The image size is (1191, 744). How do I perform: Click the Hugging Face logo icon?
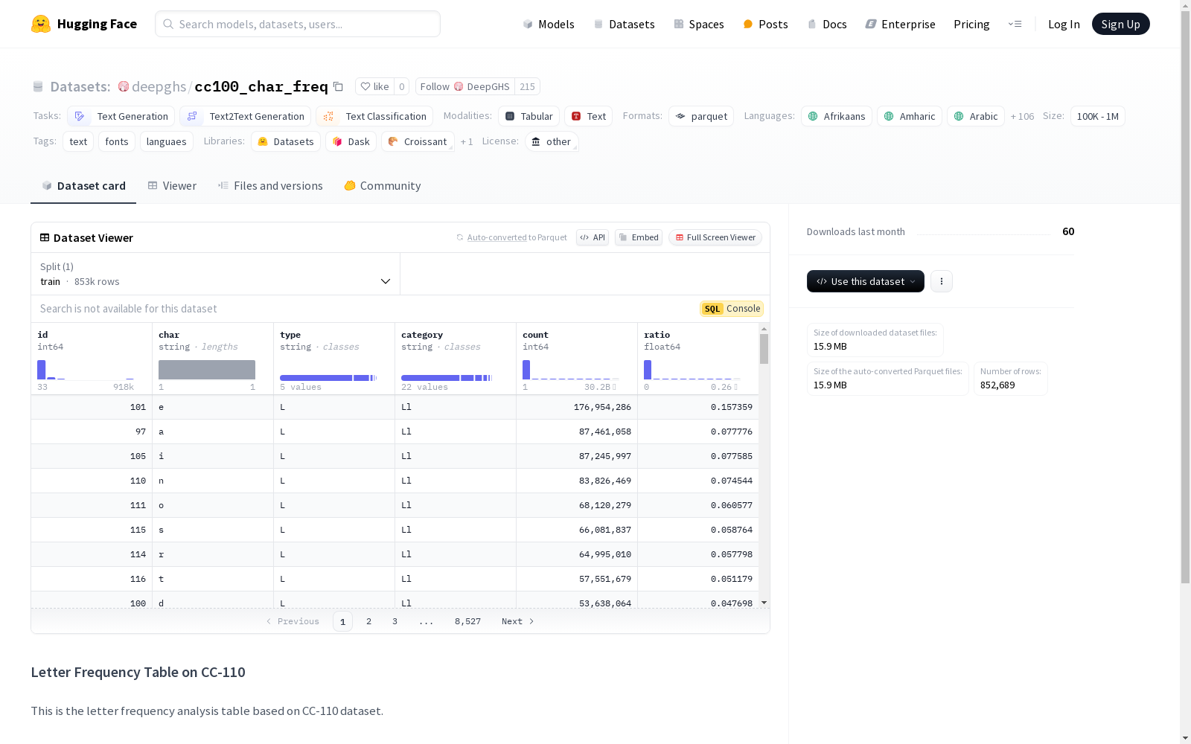pos(41,24)
